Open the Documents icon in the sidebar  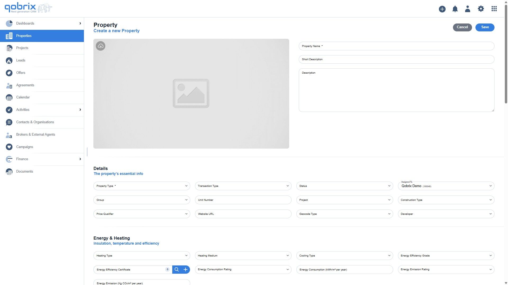pyautogui.click(x=9, y=172)
